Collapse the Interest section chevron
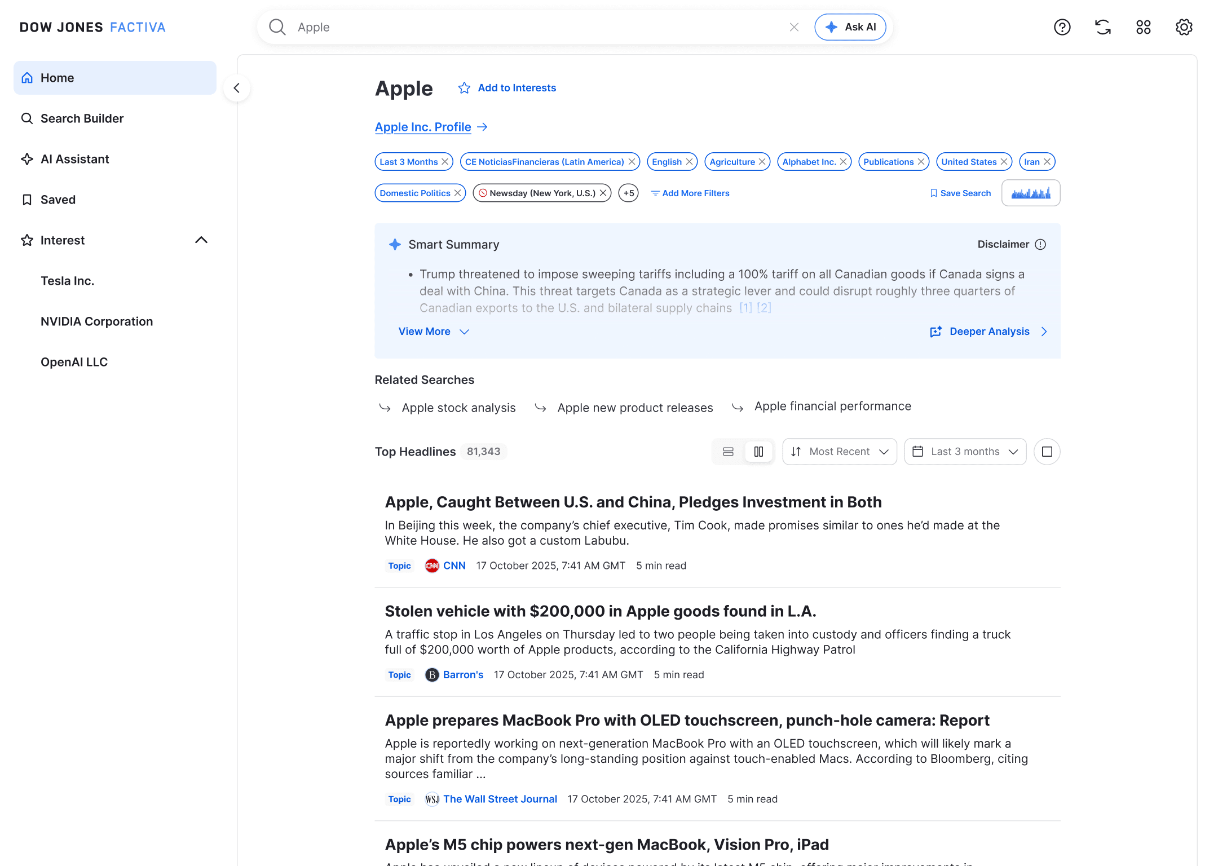The height and width of the screenshot is (866, 1218). (201, 240)
